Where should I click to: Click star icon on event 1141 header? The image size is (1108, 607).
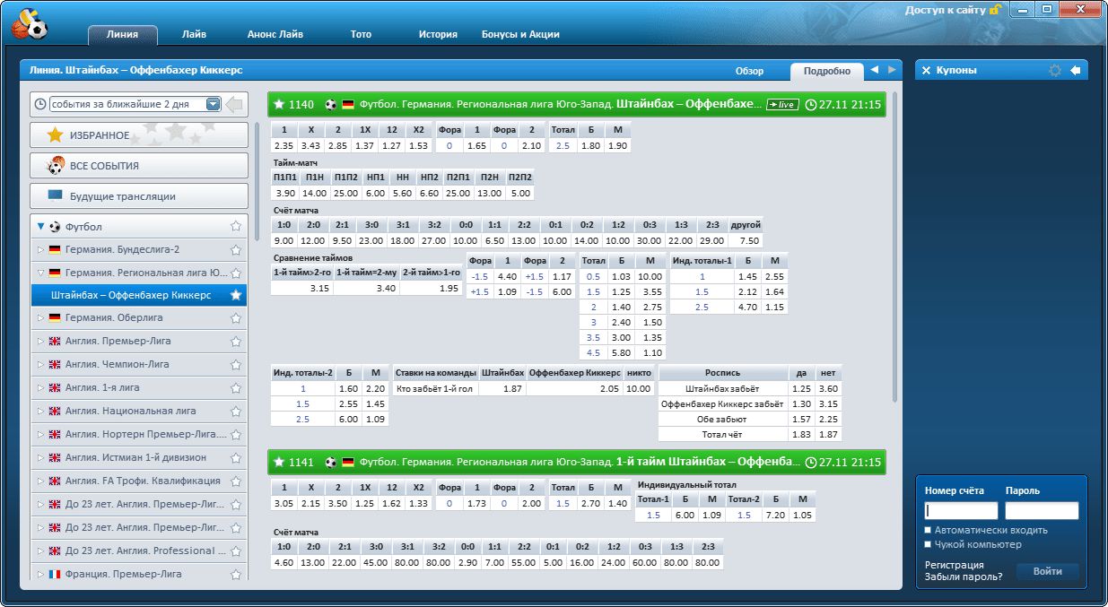279,463
